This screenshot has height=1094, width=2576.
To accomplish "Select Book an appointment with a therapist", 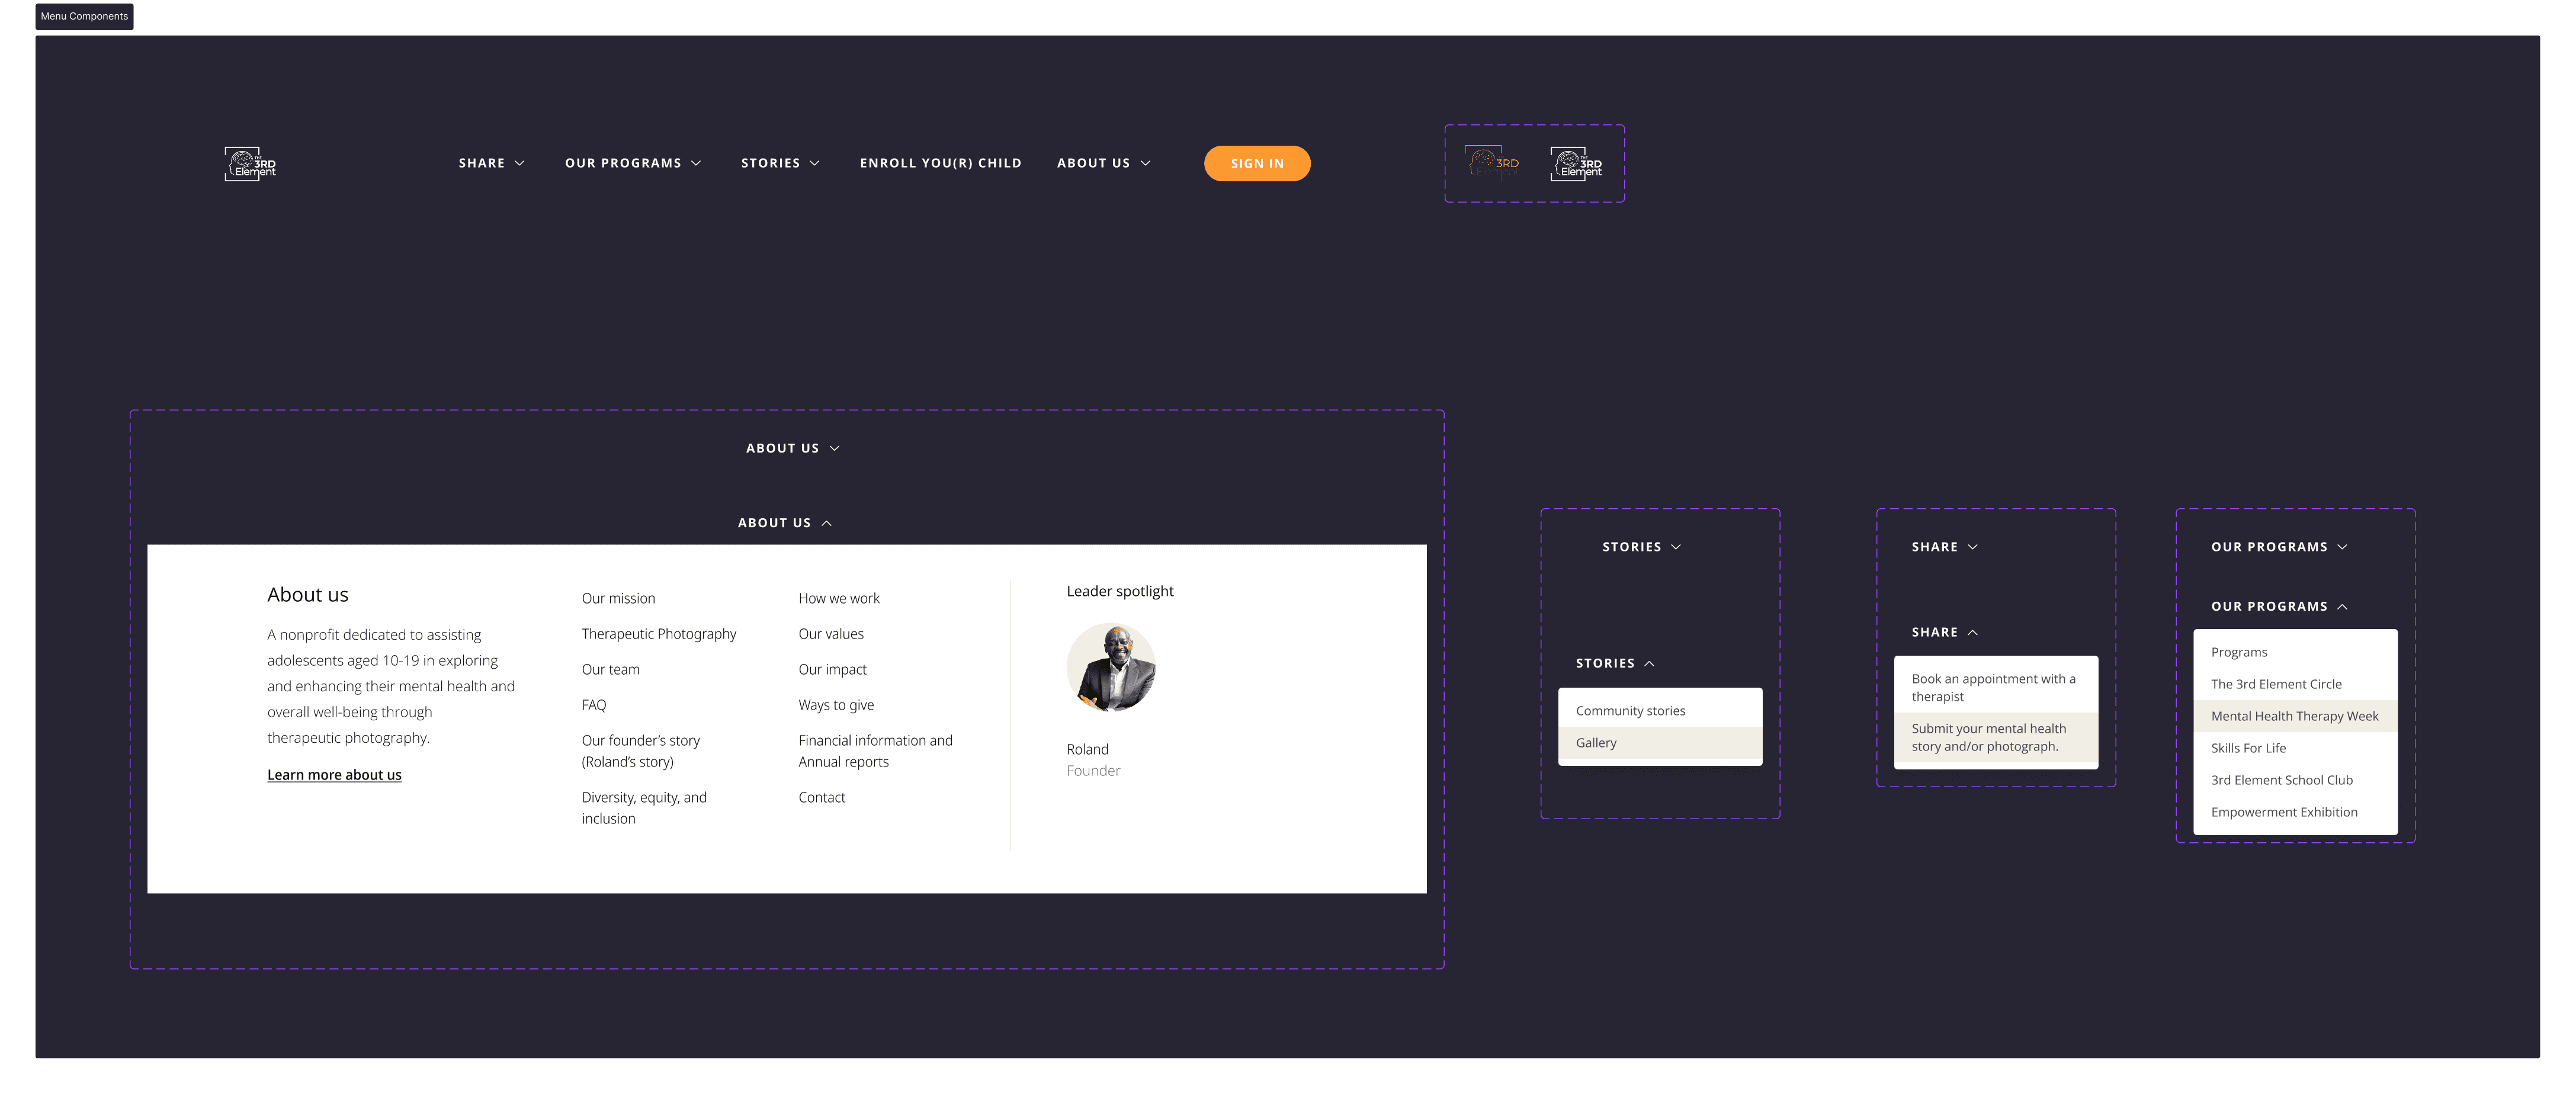I will point(1993,687).
